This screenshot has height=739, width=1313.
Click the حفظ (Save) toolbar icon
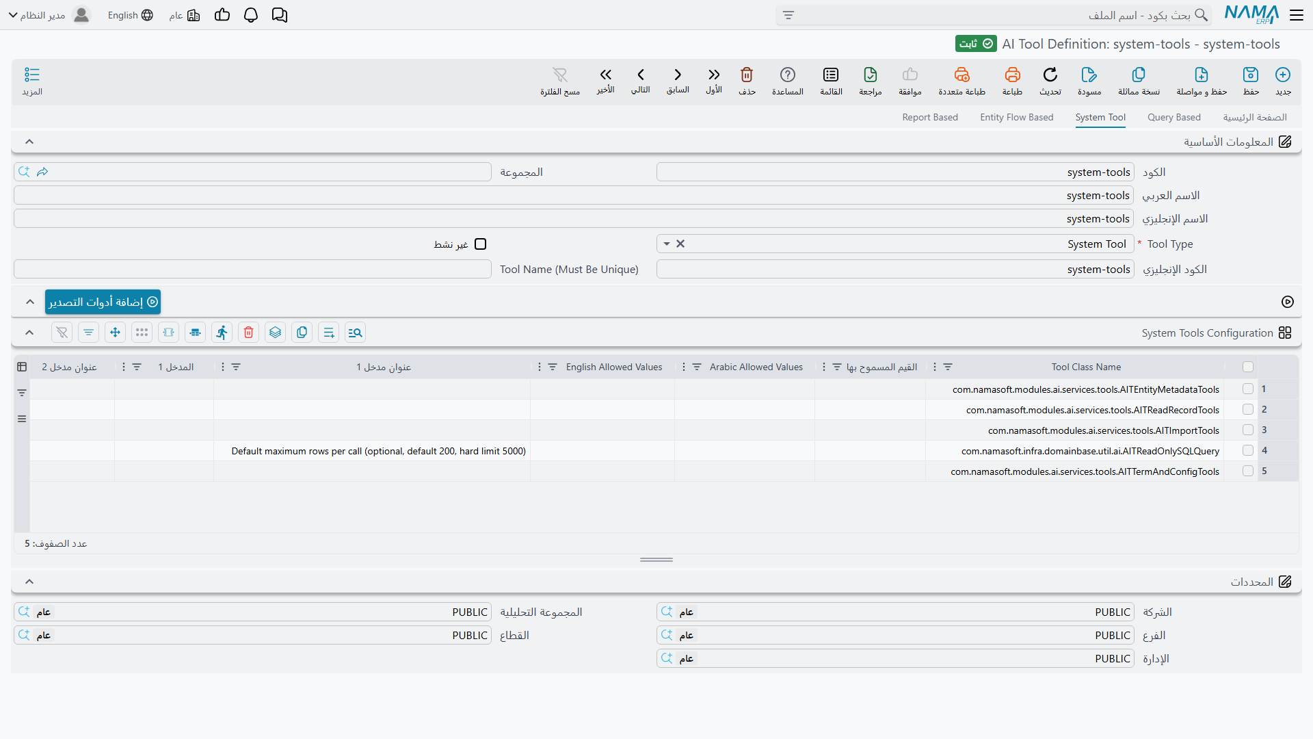[1251, 75]
